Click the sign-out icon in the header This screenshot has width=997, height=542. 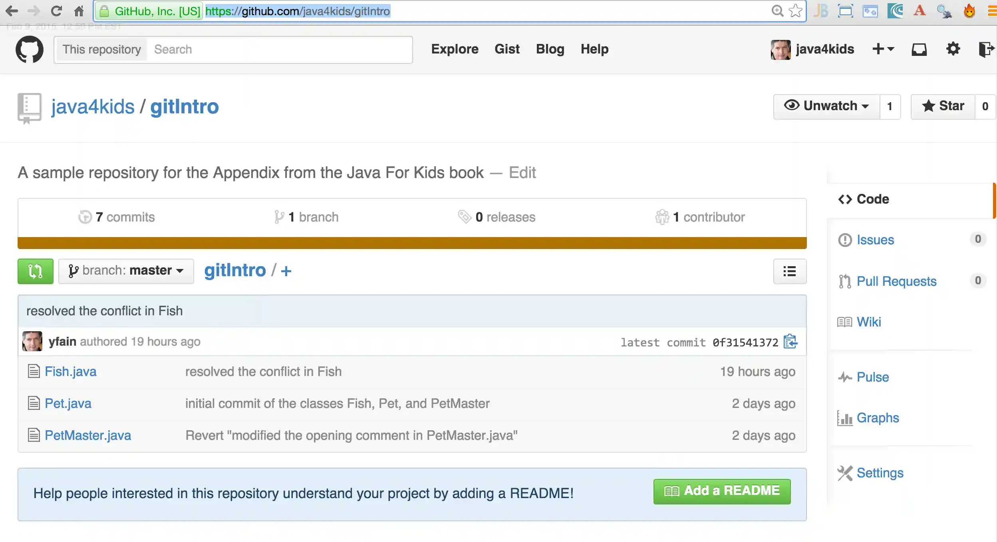986,49
